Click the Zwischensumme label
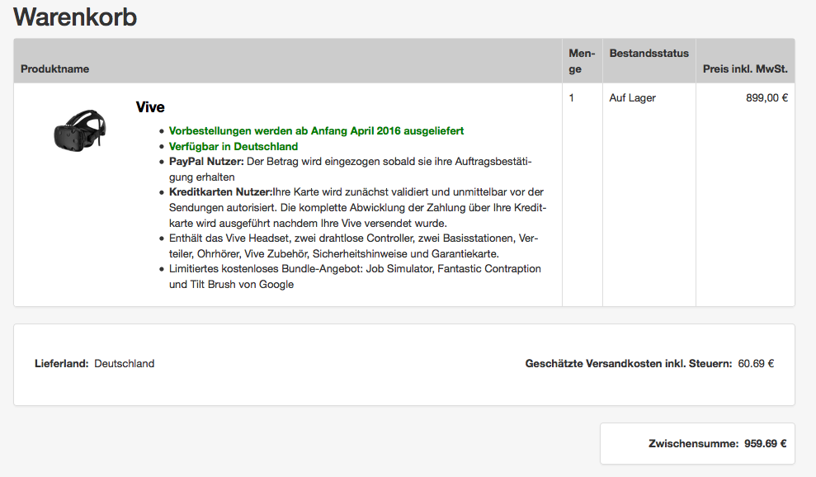The image size is (816, 477). click(693, 444)
